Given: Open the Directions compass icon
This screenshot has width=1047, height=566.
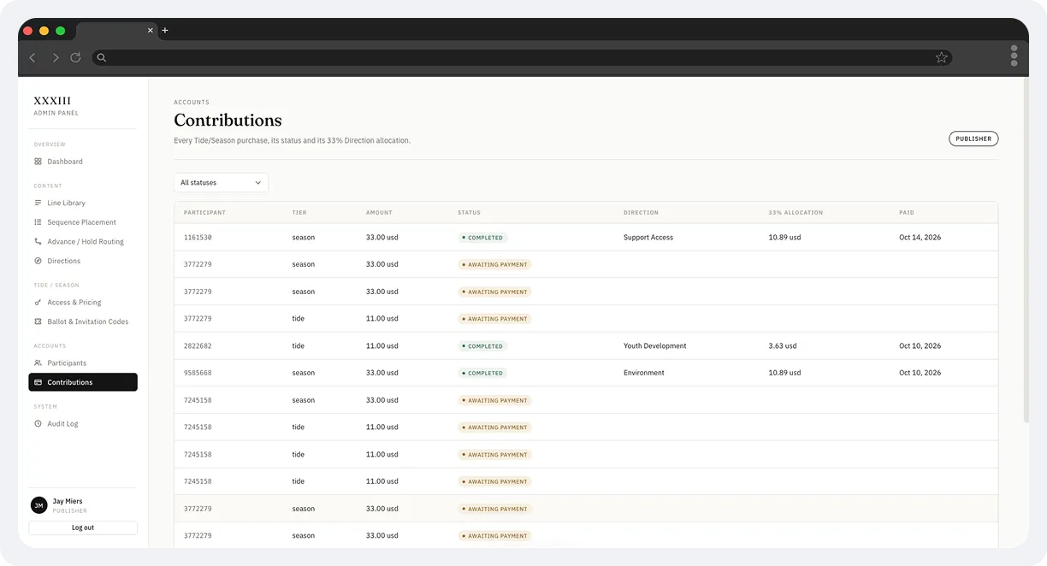Looking at the screenshot, I should pos(38,261).
